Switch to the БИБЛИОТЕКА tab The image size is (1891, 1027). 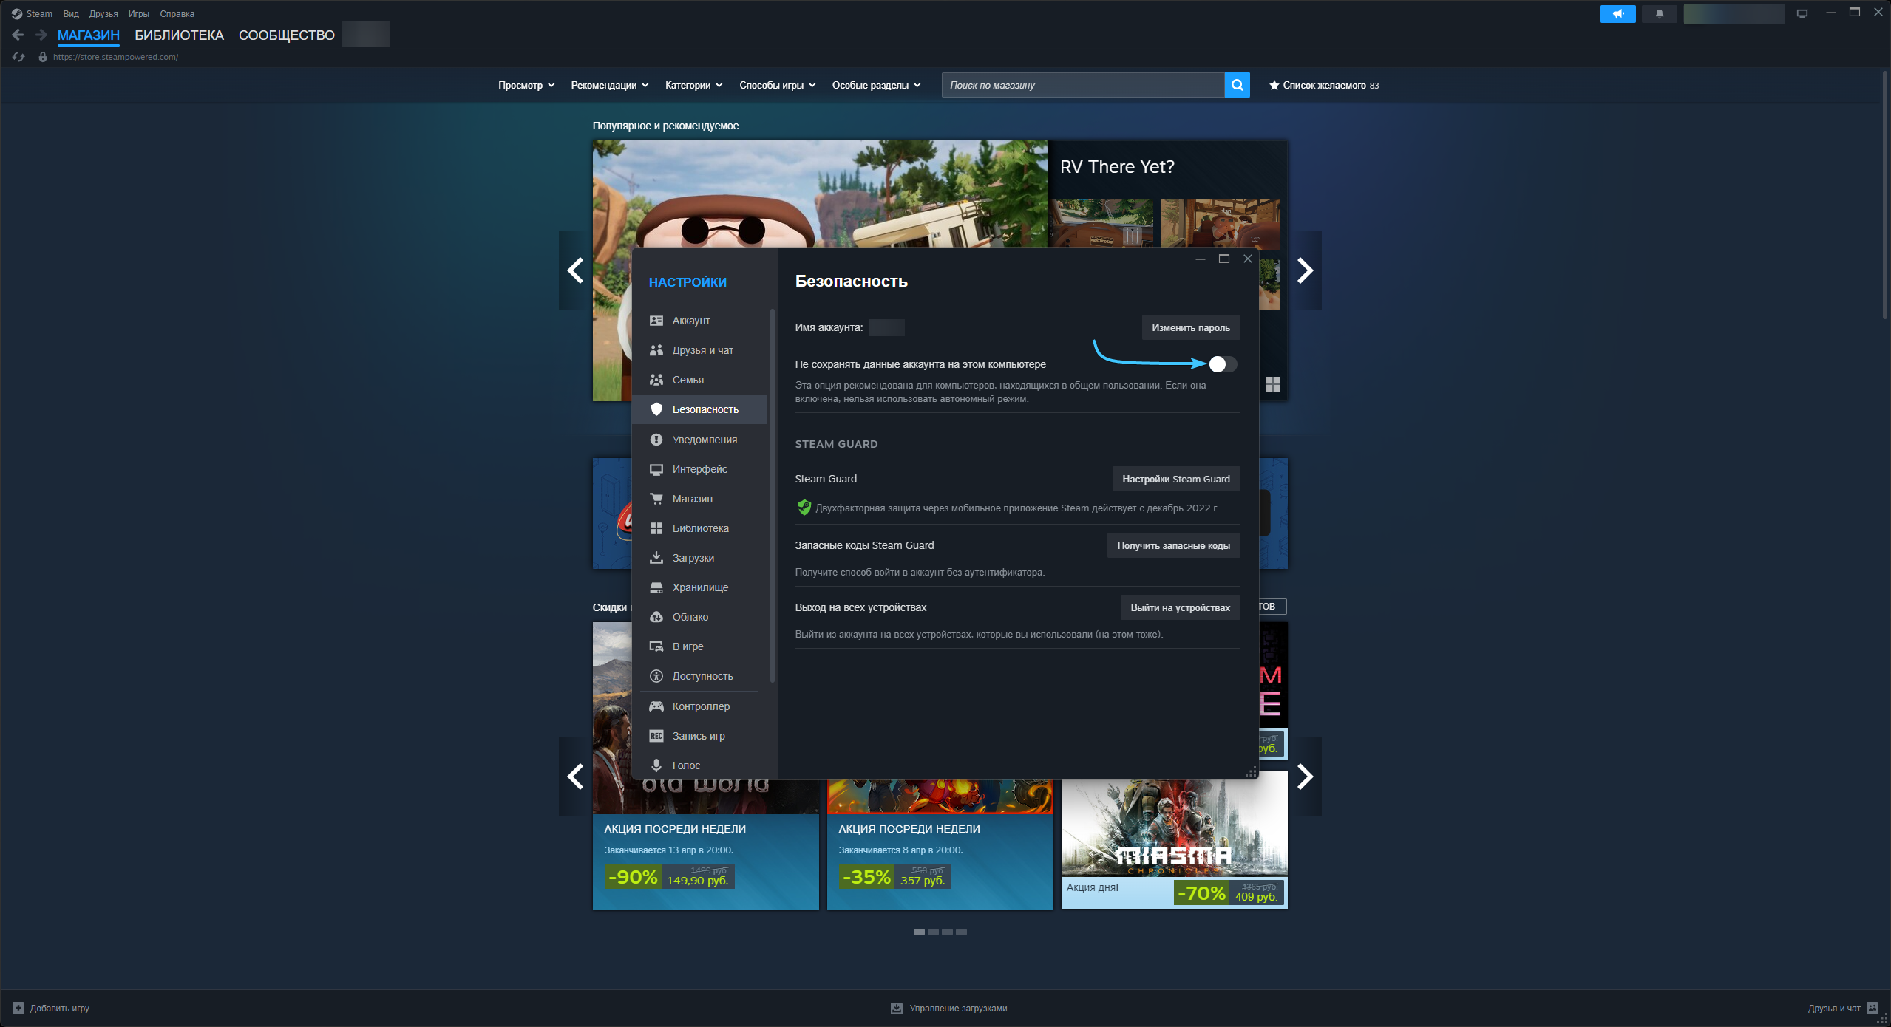[x=179, y=35]
